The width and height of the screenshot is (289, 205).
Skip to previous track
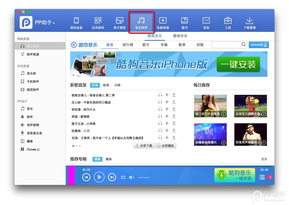coord(86,177)
